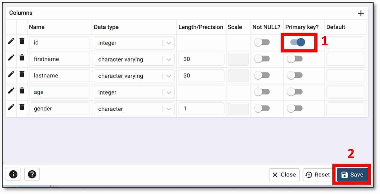
Task: Open data type dropdown for id column
Action: [169, 43]
